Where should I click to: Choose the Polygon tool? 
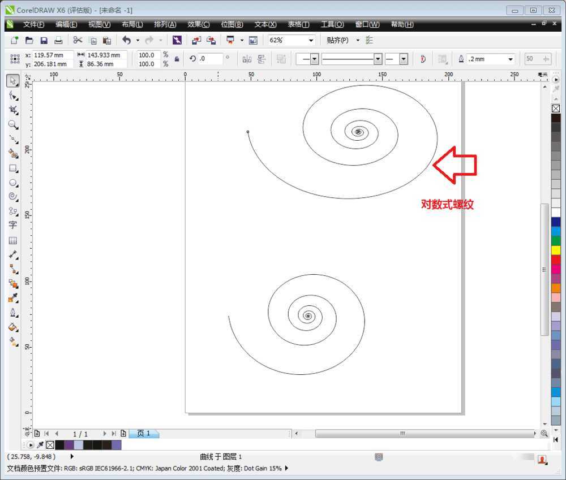12,196
